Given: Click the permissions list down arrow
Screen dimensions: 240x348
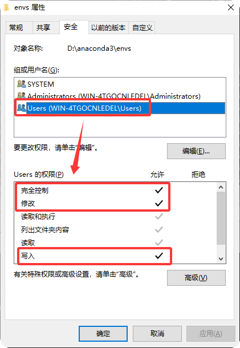Looking at the screenshot, I should pos(221,259).
